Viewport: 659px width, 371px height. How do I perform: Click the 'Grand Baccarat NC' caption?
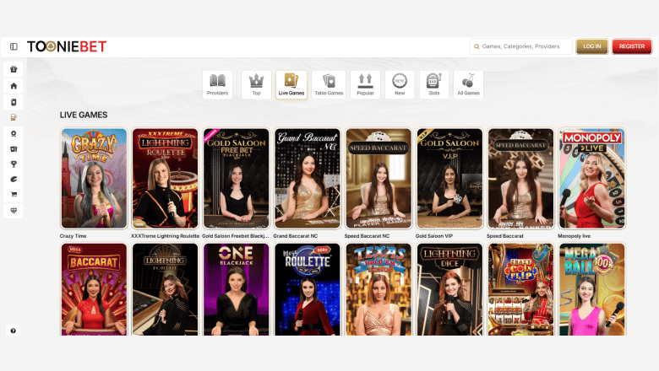point(296,236)
